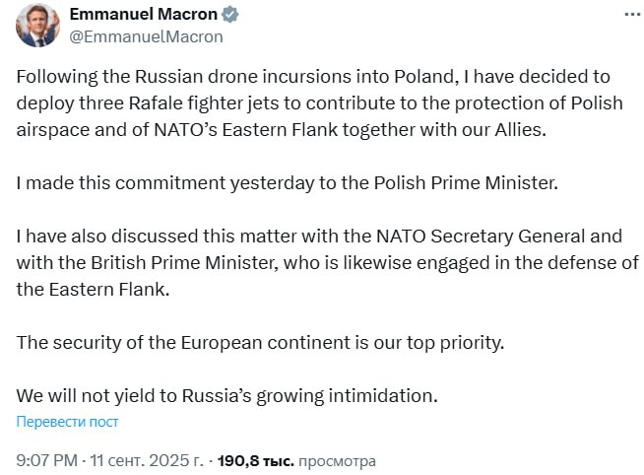This screenshot has width=644, height=475.
Task: Click the Перевести пост translate link
Action: [x=67, y=422]
